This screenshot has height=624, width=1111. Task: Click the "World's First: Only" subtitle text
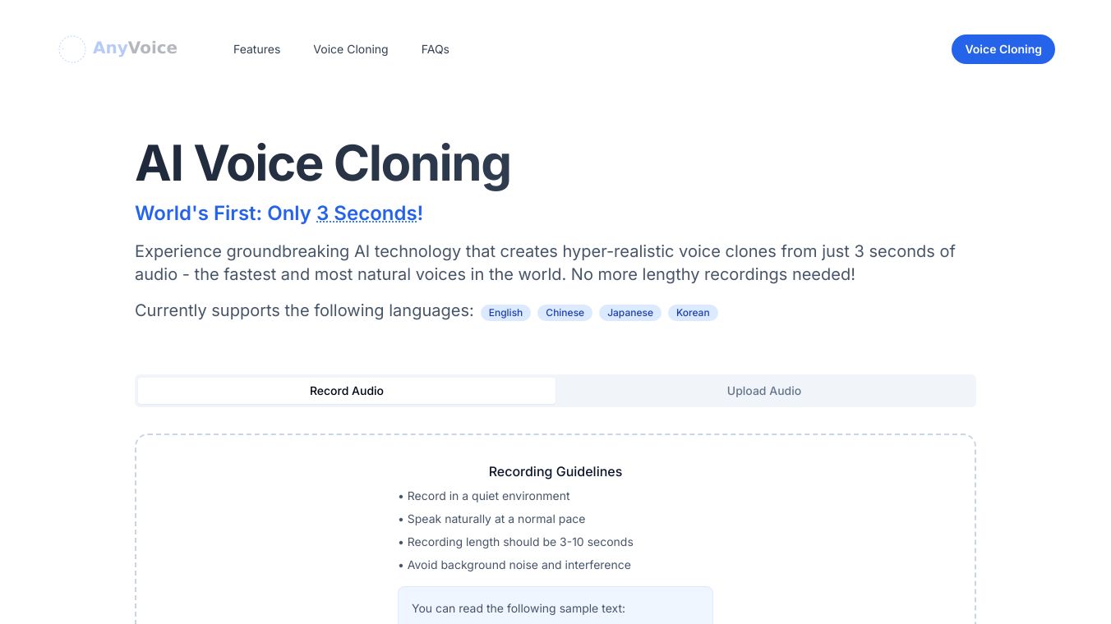point(223,213)
